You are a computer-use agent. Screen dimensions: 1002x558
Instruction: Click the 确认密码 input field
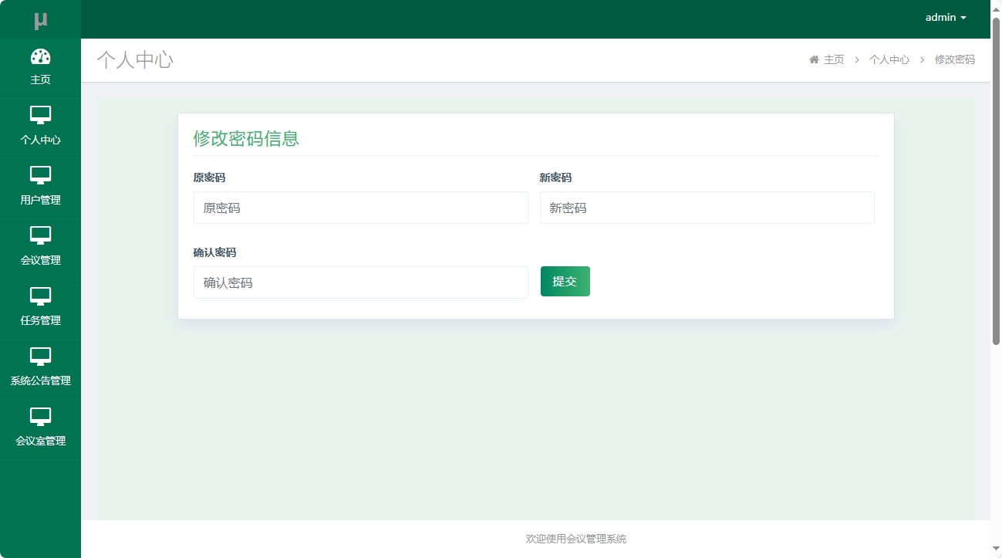pyautogui.click(x=360, y=282)
